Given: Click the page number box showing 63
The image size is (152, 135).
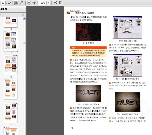Looking at the screenshot, I should (x=3, y=3).
